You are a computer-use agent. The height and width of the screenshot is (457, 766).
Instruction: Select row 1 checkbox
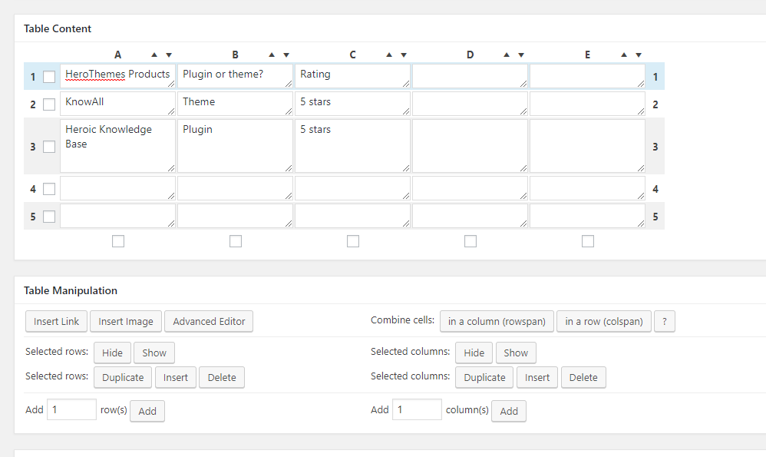pos(49,77)
